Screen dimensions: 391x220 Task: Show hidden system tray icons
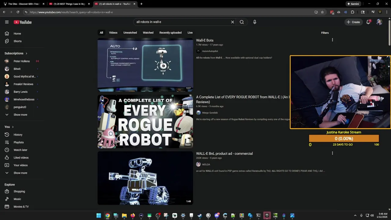[355, 215]
